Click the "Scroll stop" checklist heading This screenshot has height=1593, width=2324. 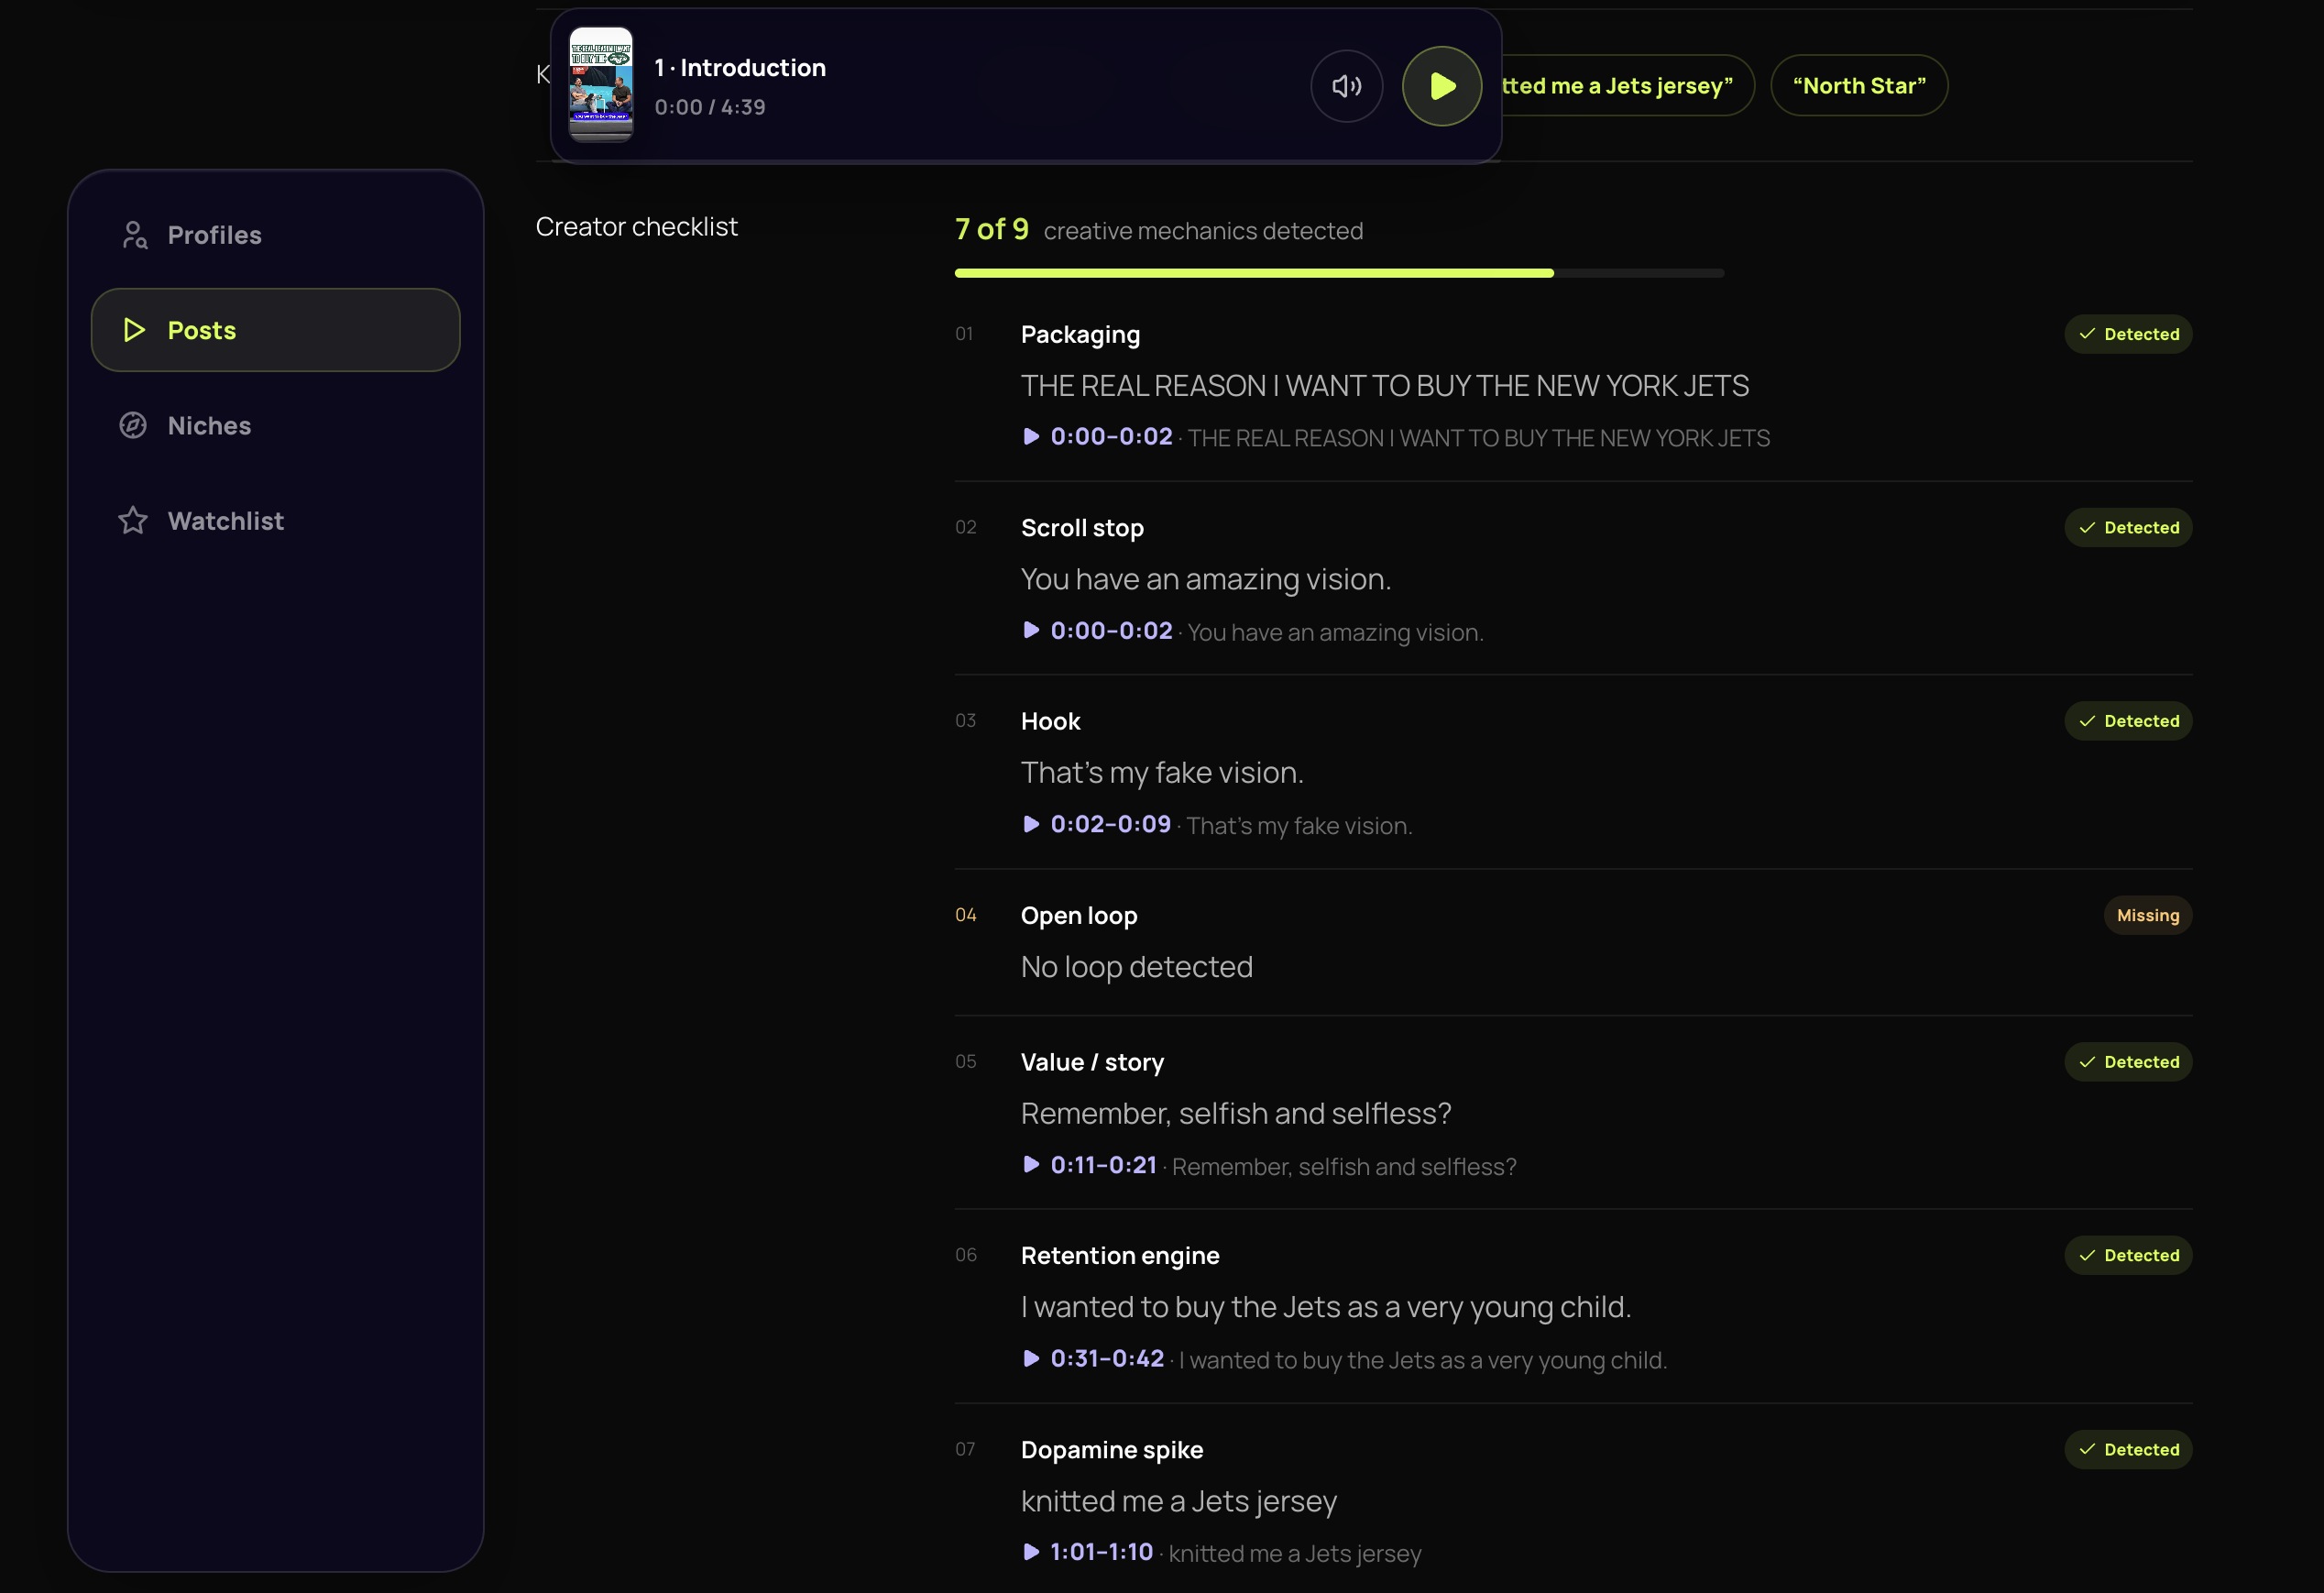point(1082,528)
